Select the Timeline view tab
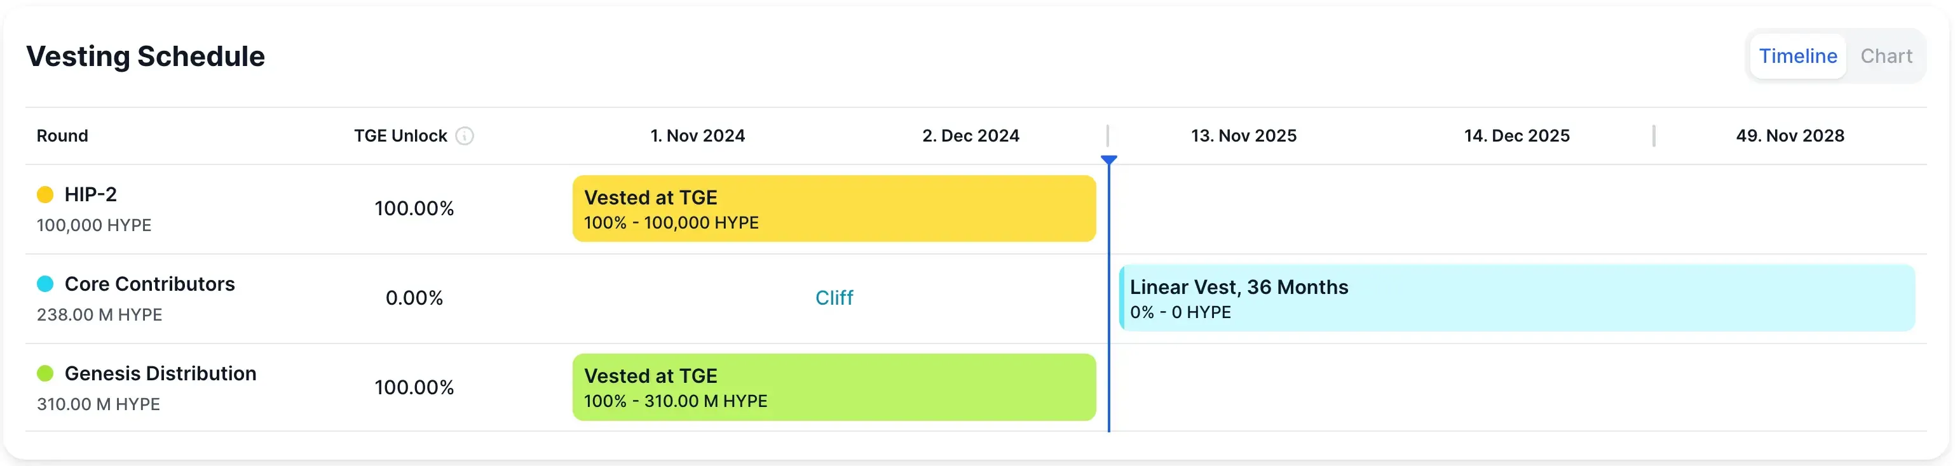The height and width of the screenshot is (466, 1955). point(1797,55)
